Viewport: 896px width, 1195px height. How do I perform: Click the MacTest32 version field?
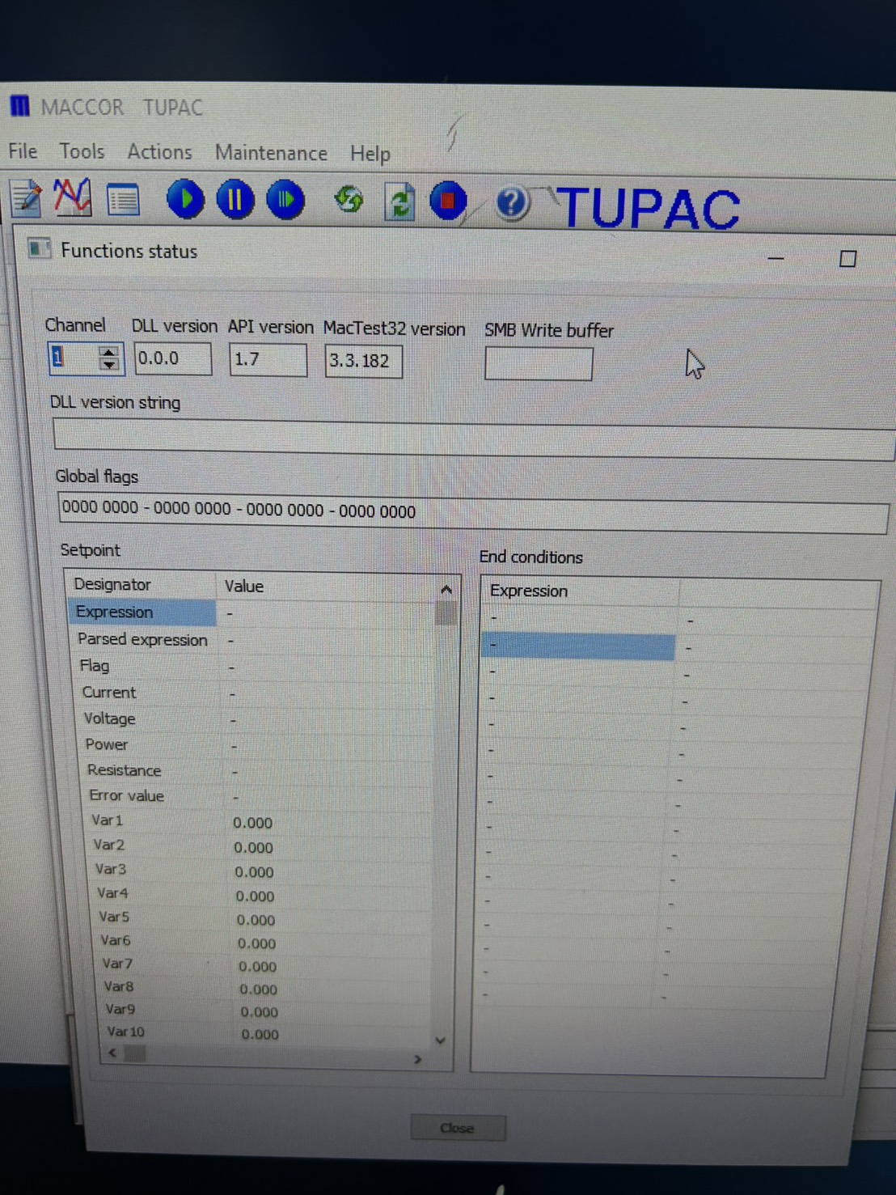tap(363, 361)
